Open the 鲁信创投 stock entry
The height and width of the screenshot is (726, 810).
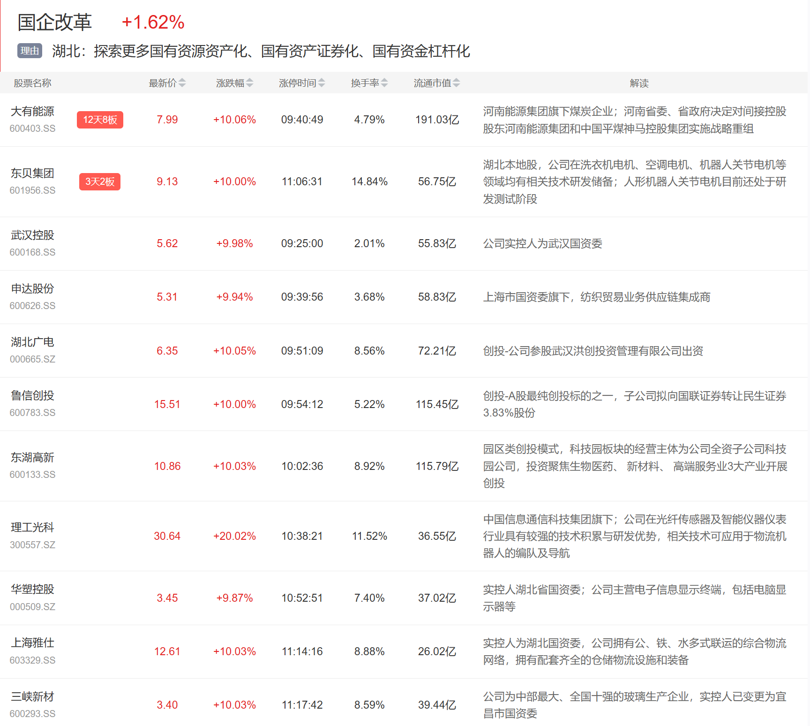32,396
